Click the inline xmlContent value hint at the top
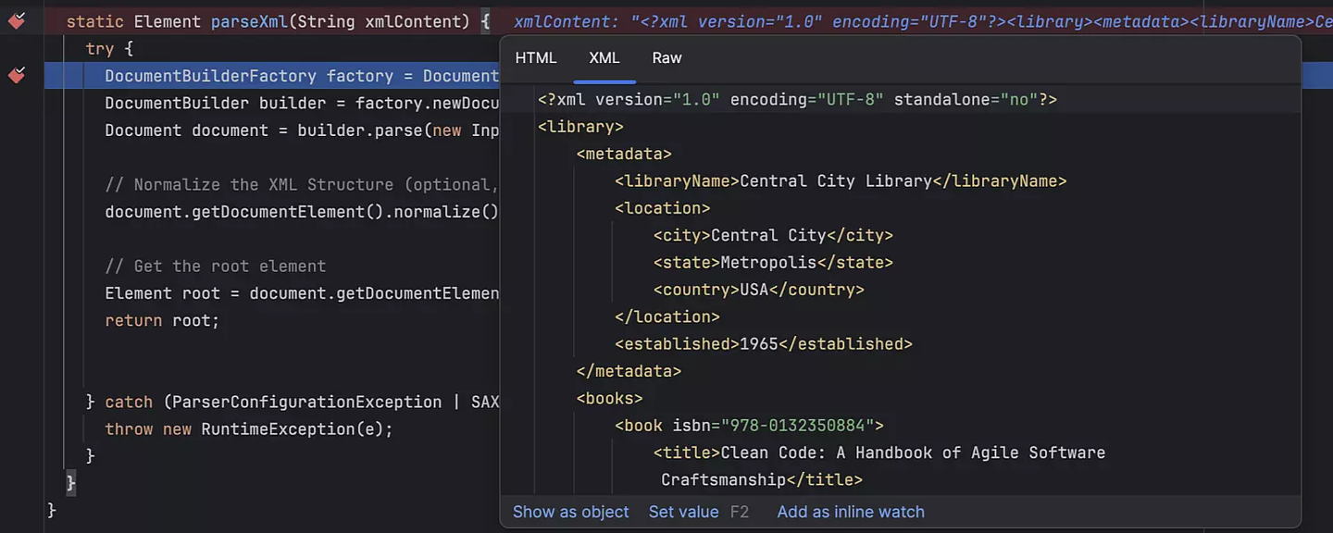Screen dimensions: 1333x533 pyautogui.click(x=648, y=20)
